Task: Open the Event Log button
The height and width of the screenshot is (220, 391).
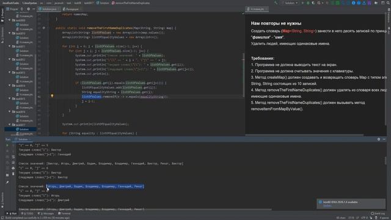Action: (x=378, y=213)
